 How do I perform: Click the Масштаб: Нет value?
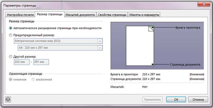coord(145,87)
